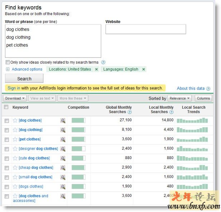Focus the Website input field
This screenshot has width=221, height=212.
[146, 29]
